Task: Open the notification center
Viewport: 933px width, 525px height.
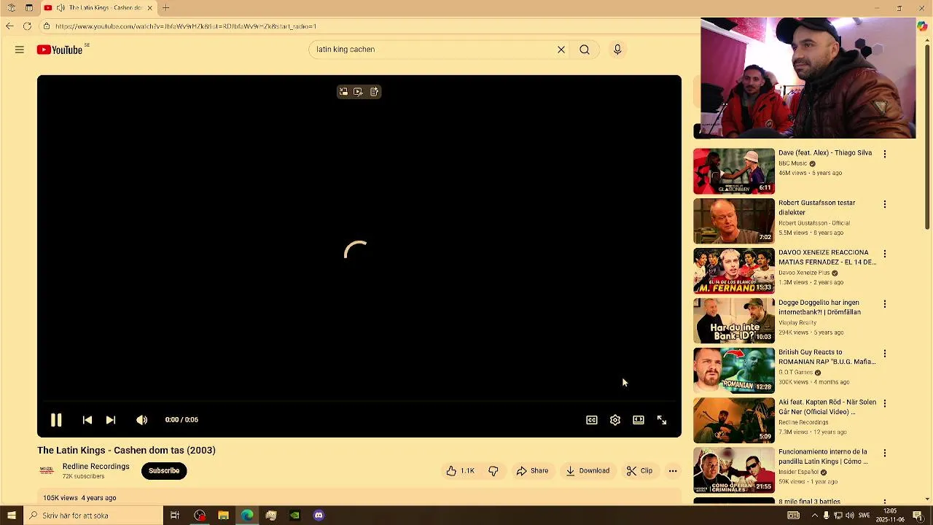Action: click(x=918, y=516)
